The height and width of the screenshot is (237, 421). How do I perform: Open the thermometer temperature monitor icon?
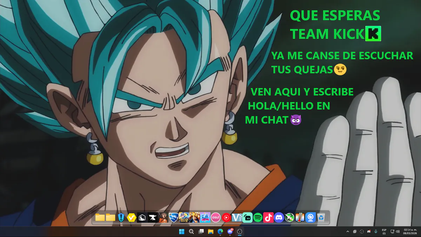click(x=300, y=218)
